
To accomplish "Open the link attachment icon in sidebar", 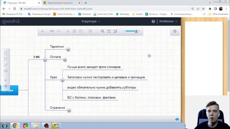I will (x=6, y=65).
